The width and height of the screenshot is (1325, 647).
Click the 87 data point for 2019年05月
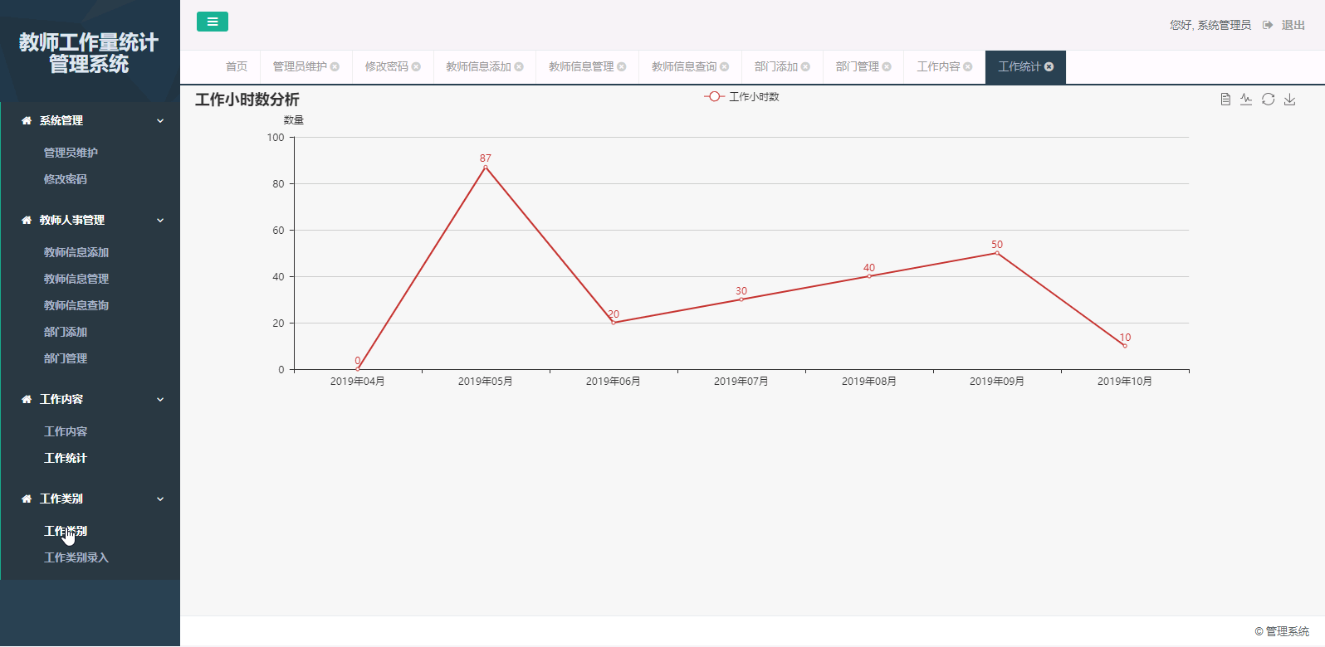[x=486, y=168]
